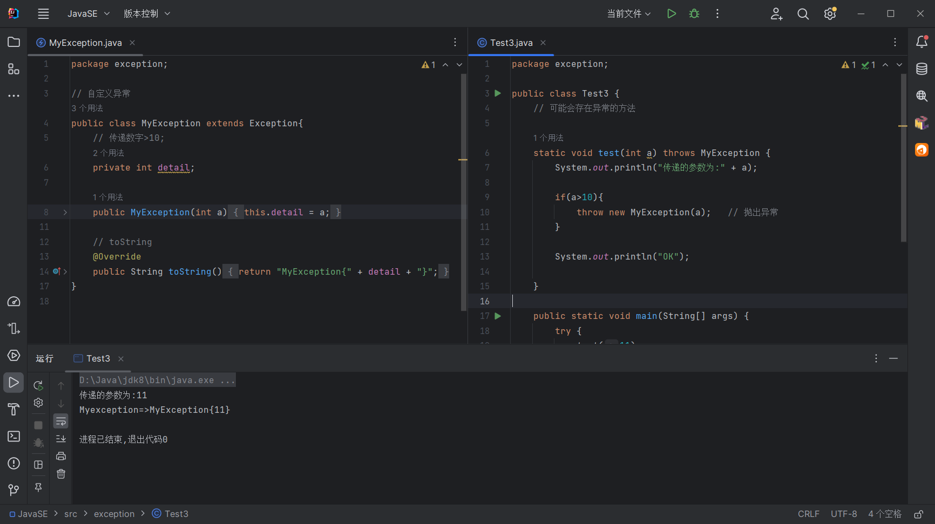The width and height of the screenshot is (935, 524).
Task: Click the UTF-8 encoding in status bar
Action: (x=843, y=514)
